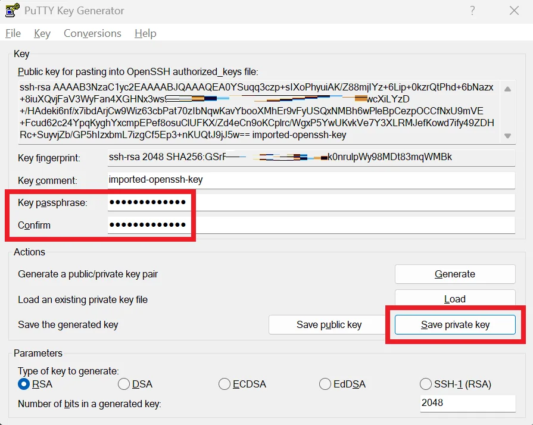Click 'Number of bits in a generated key:' label
The width and height of the screenshot is (533, 425).
point(89,404)
